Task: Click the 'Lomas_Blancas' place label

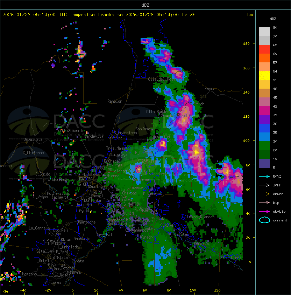Action: tap(201, 217)
